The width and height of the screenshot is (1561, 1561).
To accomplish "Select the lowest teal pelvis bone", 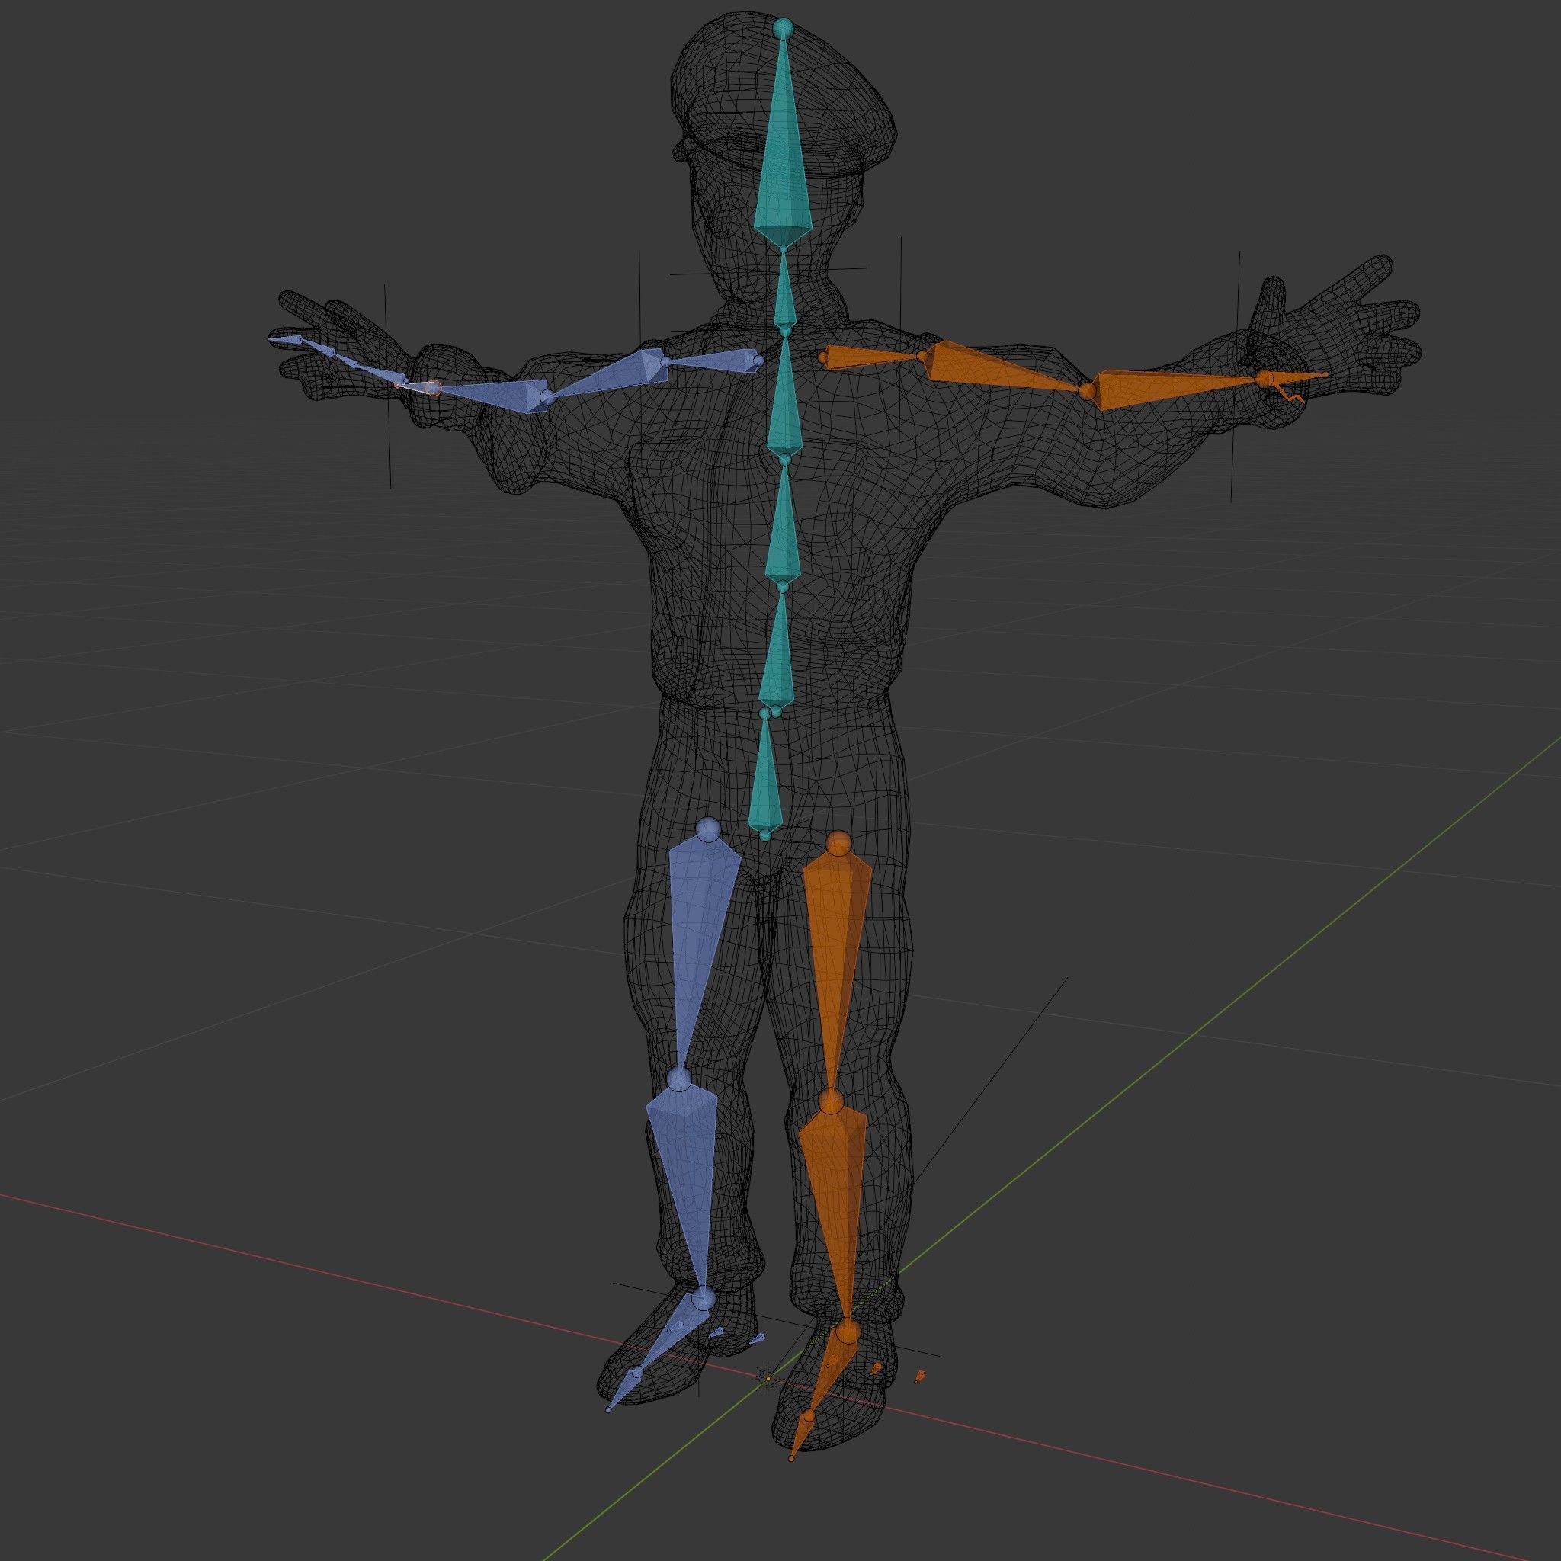I will [x=765, y=775].
